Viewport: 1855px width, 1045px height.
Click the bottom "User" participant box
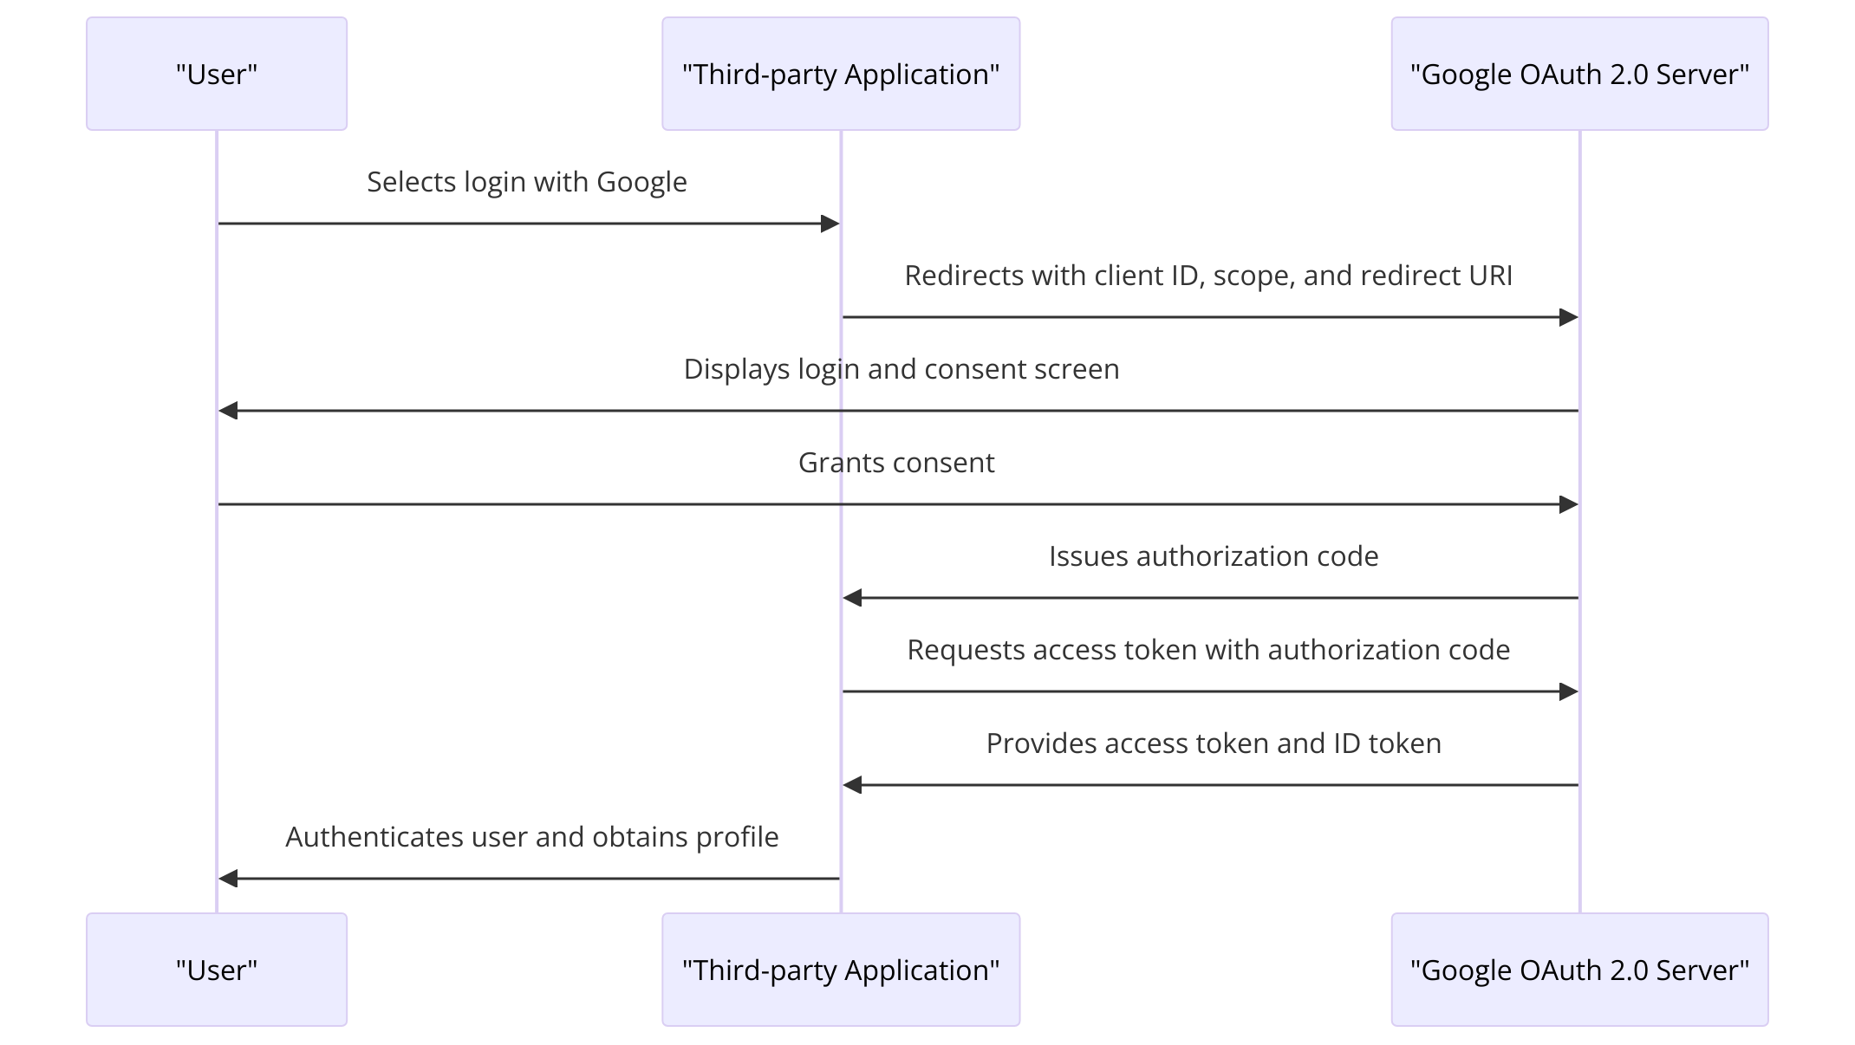click(217, 970)
